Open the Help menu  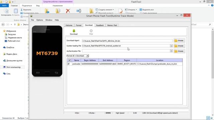57,20
